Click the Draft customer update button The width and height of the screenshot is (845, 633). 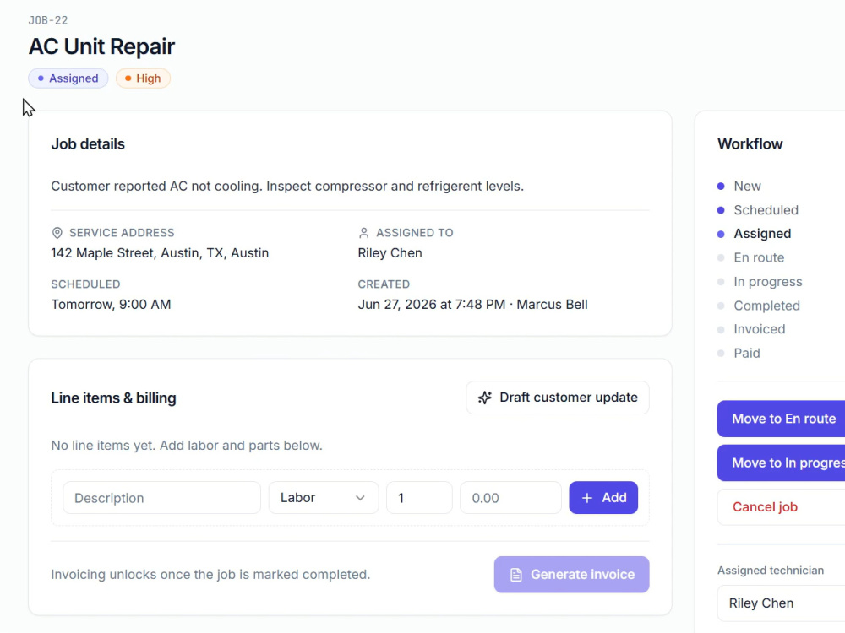[x=558, y=398]
